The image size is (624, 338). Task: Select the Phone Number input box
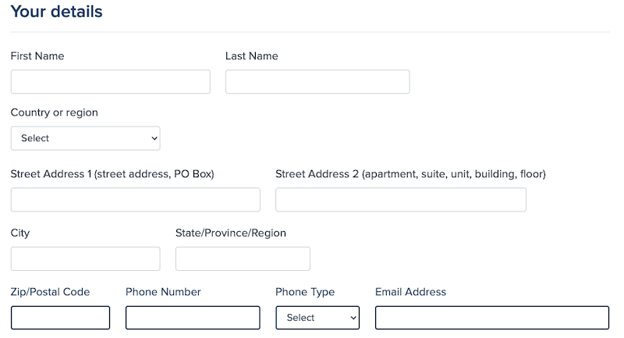pyautogui.click(x=192, y=318)
